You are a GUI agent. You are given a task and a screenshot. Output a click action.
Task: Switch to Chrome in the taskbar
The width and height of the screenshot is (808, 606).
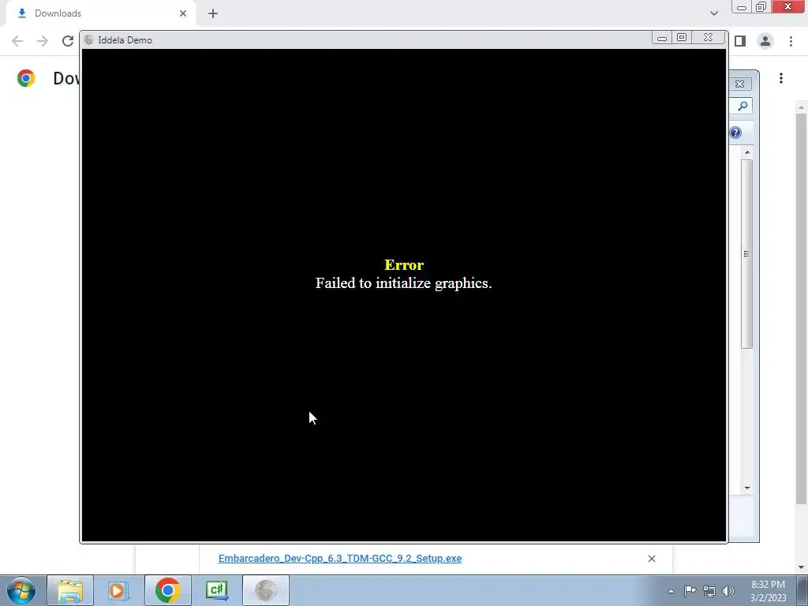point(167,590)
